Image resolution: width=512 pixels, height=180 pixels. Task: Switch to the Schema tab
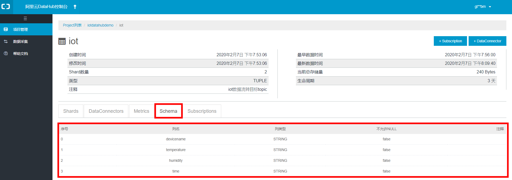pos(168,111)
